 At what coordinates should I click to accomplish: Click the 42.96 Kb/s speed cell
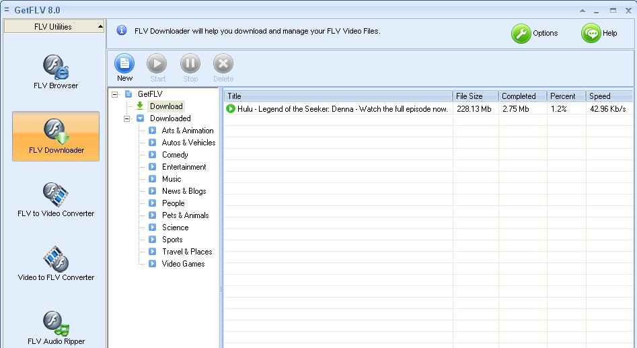[x=608, y=109]
